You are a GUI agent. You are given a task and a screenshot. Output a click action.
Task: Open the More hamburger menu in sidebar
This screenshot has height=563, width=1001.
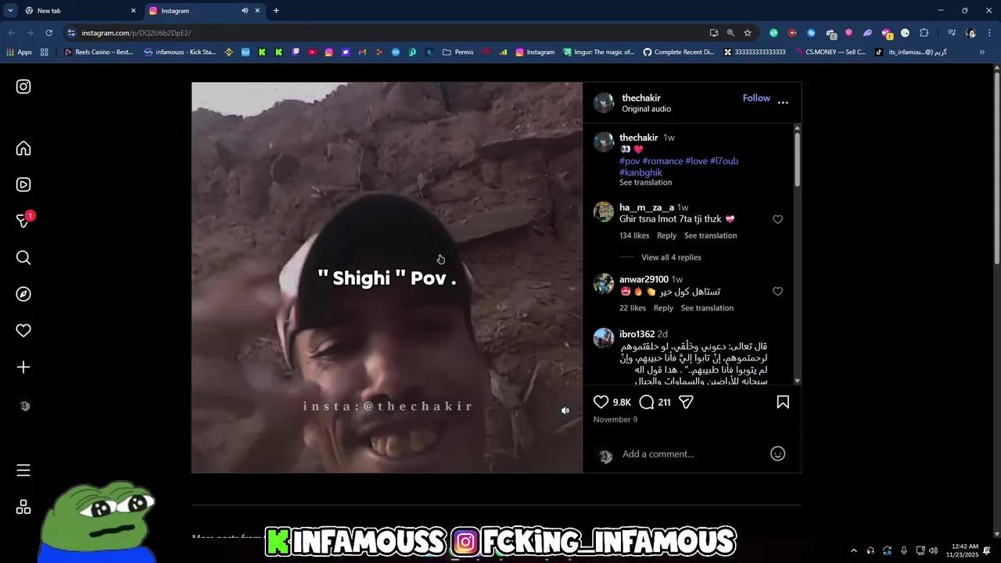(23, 470)
